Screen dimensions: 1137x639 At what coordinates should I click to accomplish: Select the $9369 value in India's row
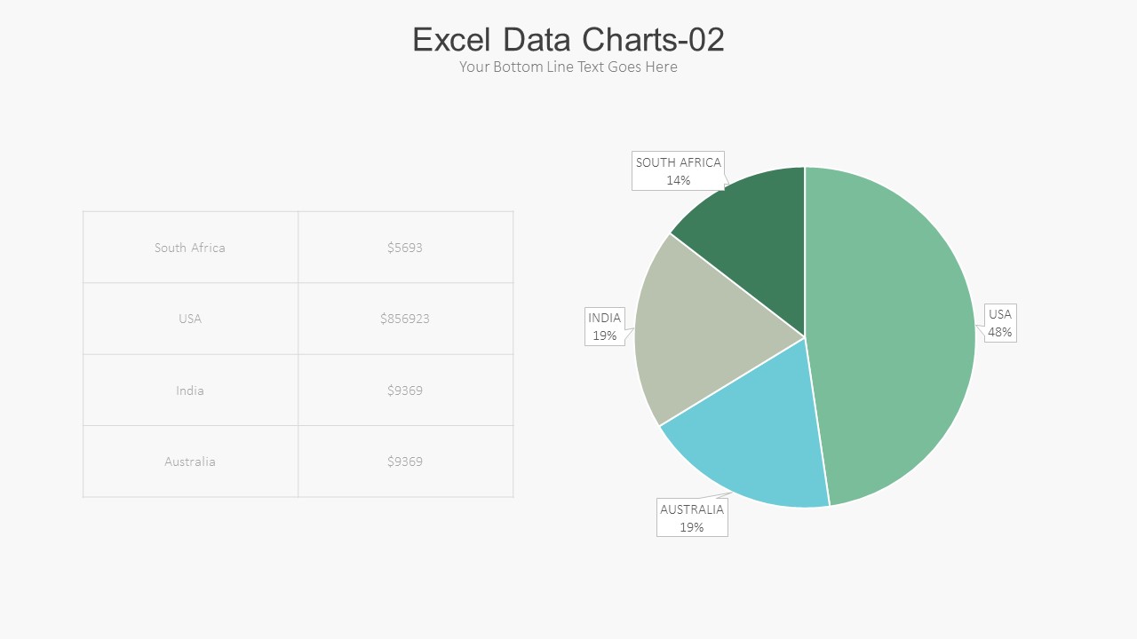[405, 390]
